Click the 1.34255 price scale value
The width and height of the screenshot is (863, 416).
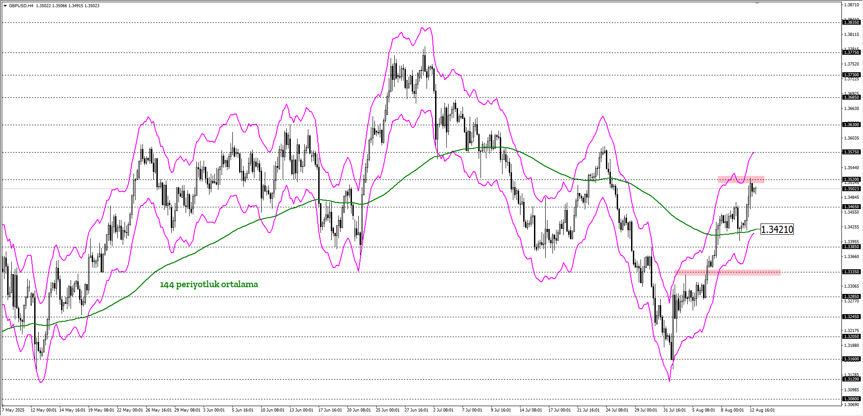point(852,227)
